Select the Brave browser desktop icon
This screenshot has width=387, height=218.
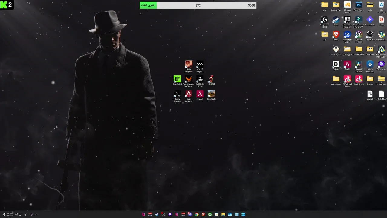tap(336, 36)
